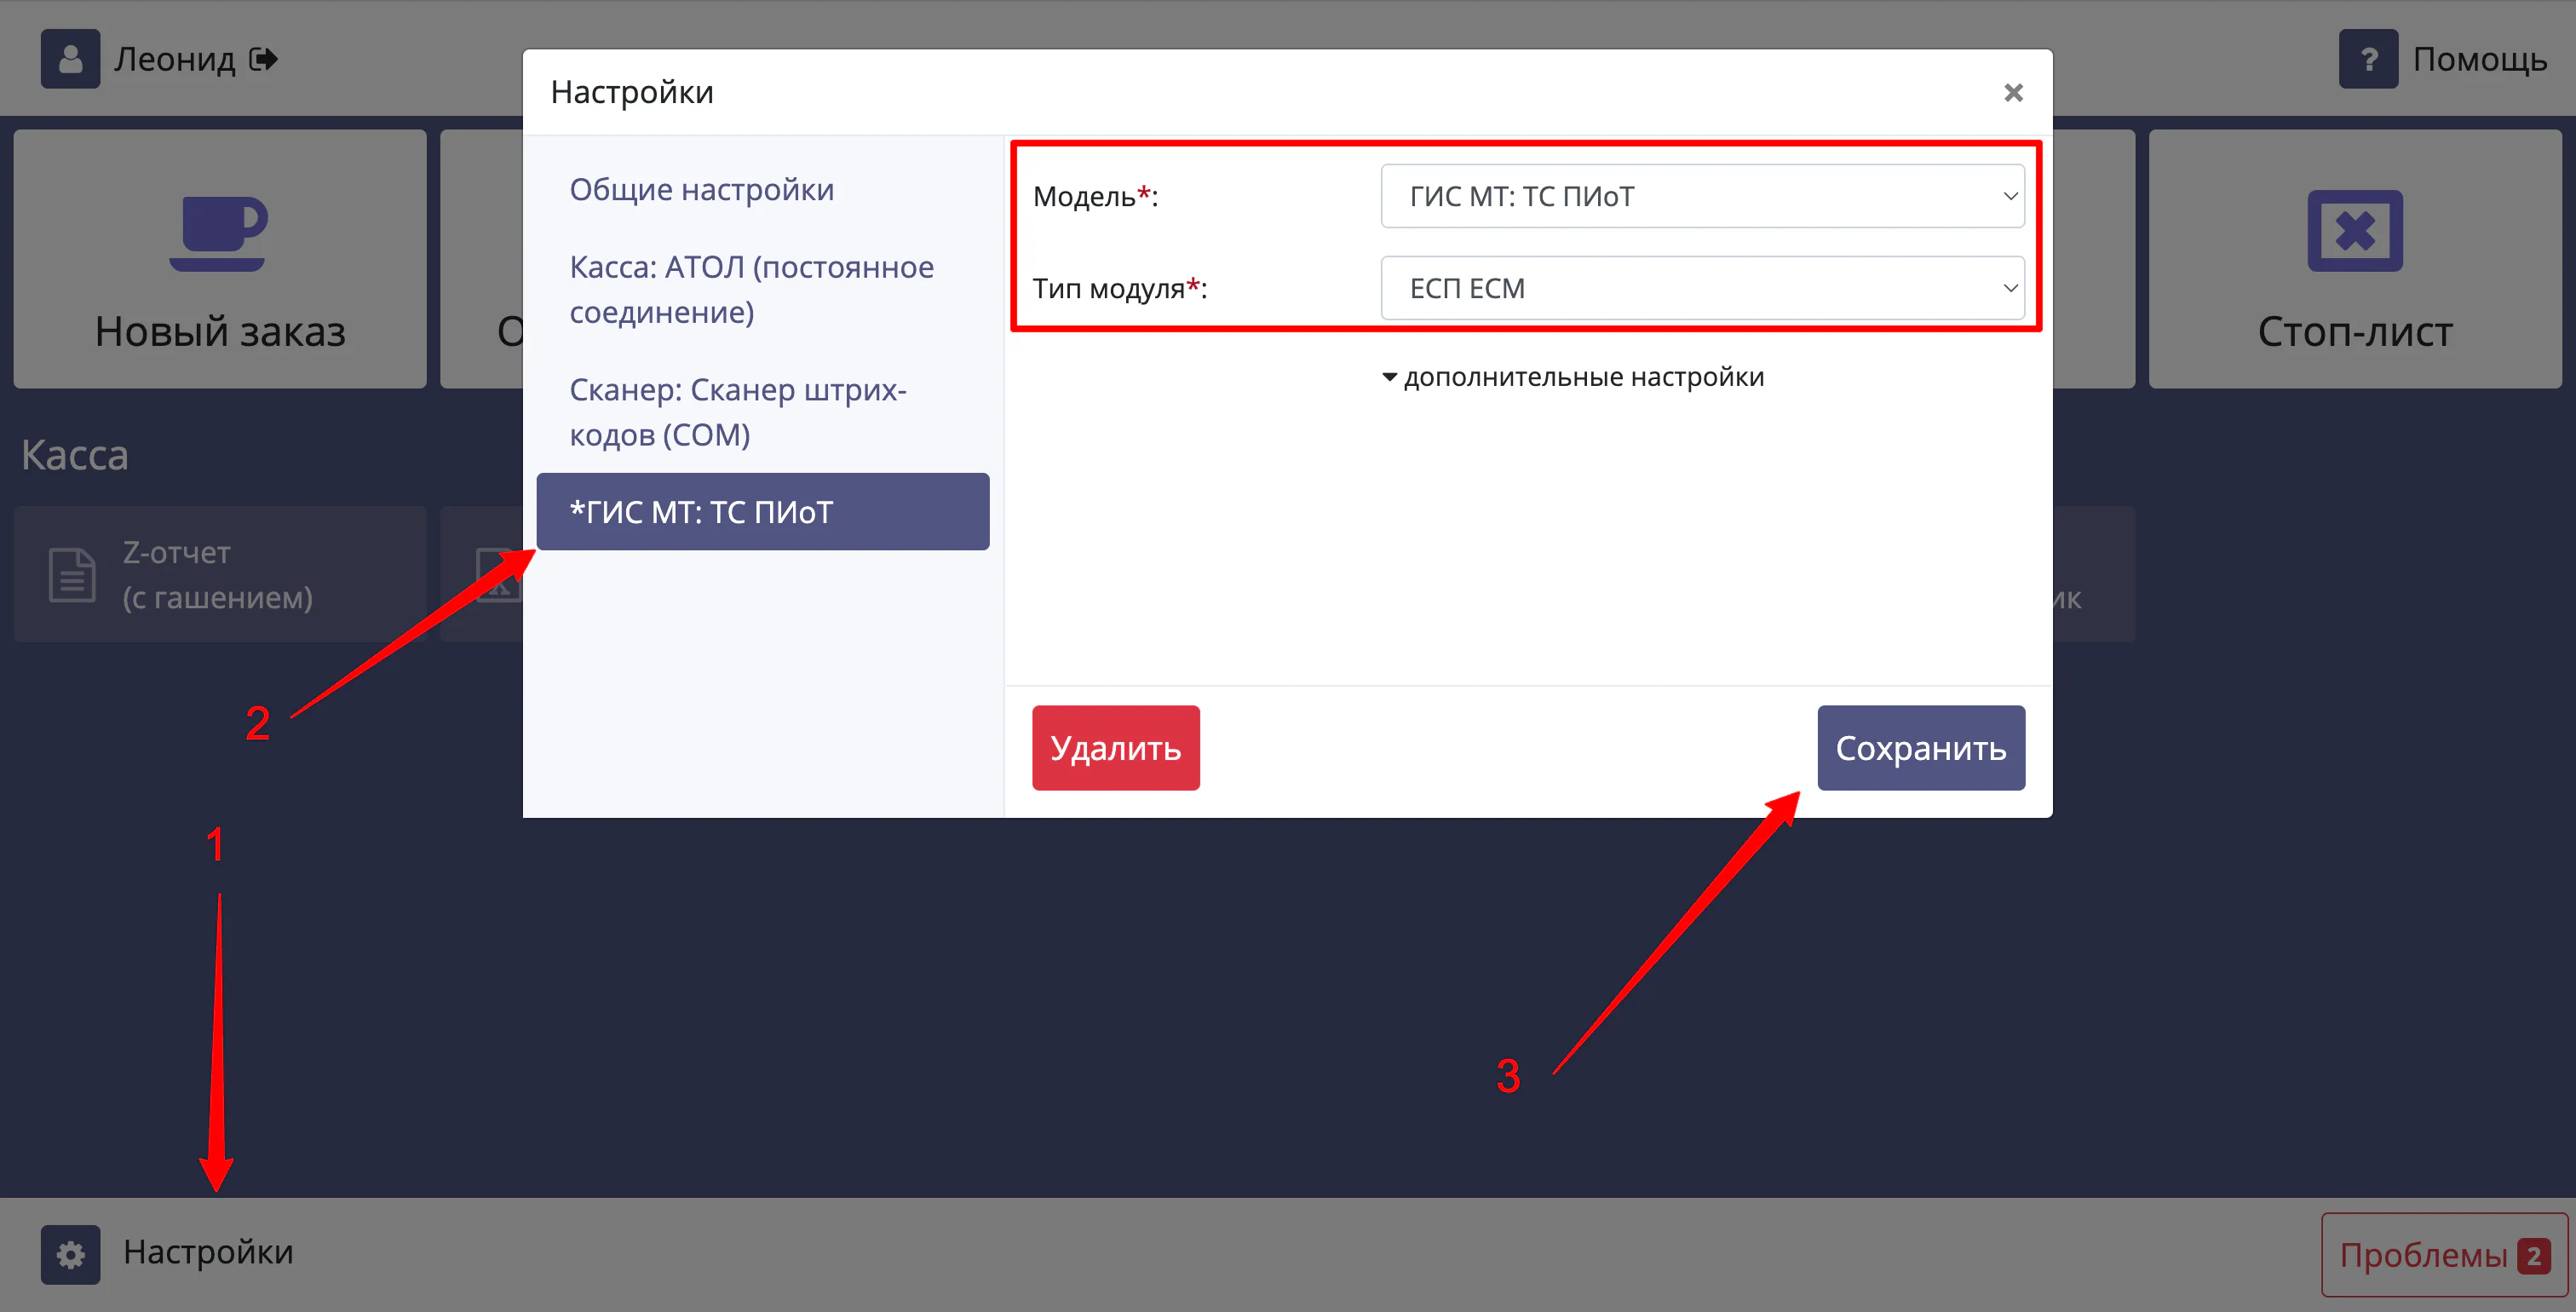The width and height of the screenshot is (2576, 1312).
Task: Open Сканер штрих-кодов (COM) tab
Action: tap(738, 412)
